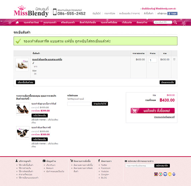Open the last pink navigation menu item
The image size is (191, 186).
(142, 22)
